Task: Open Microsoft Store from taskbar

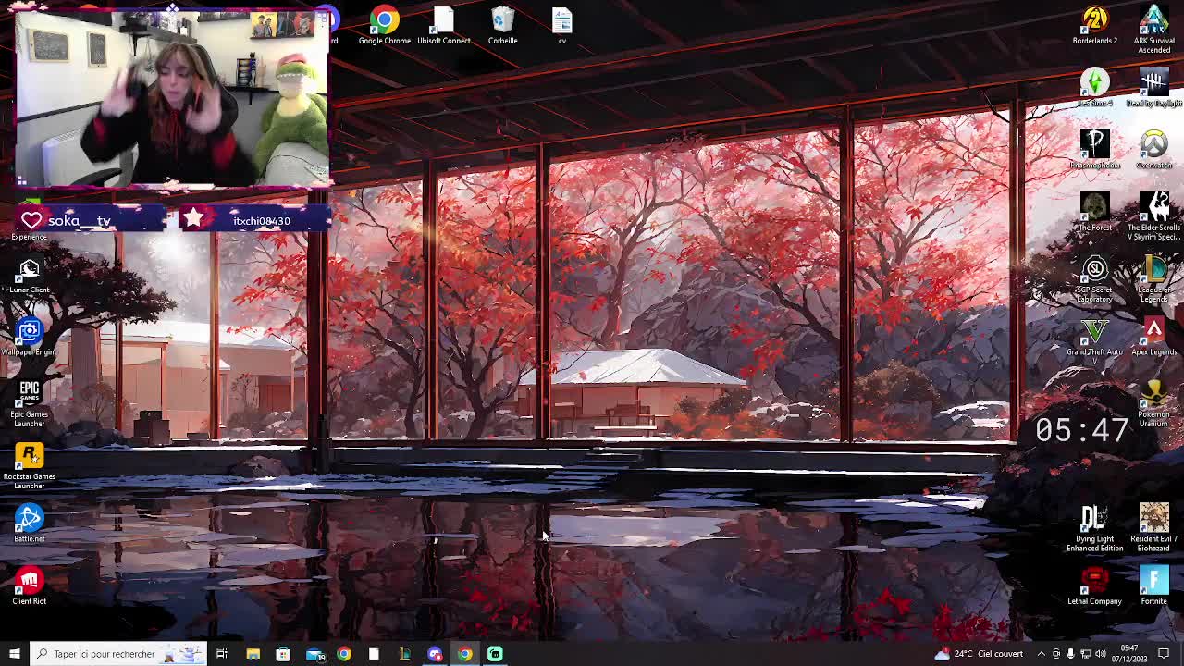Action: [x=283, y=654]
